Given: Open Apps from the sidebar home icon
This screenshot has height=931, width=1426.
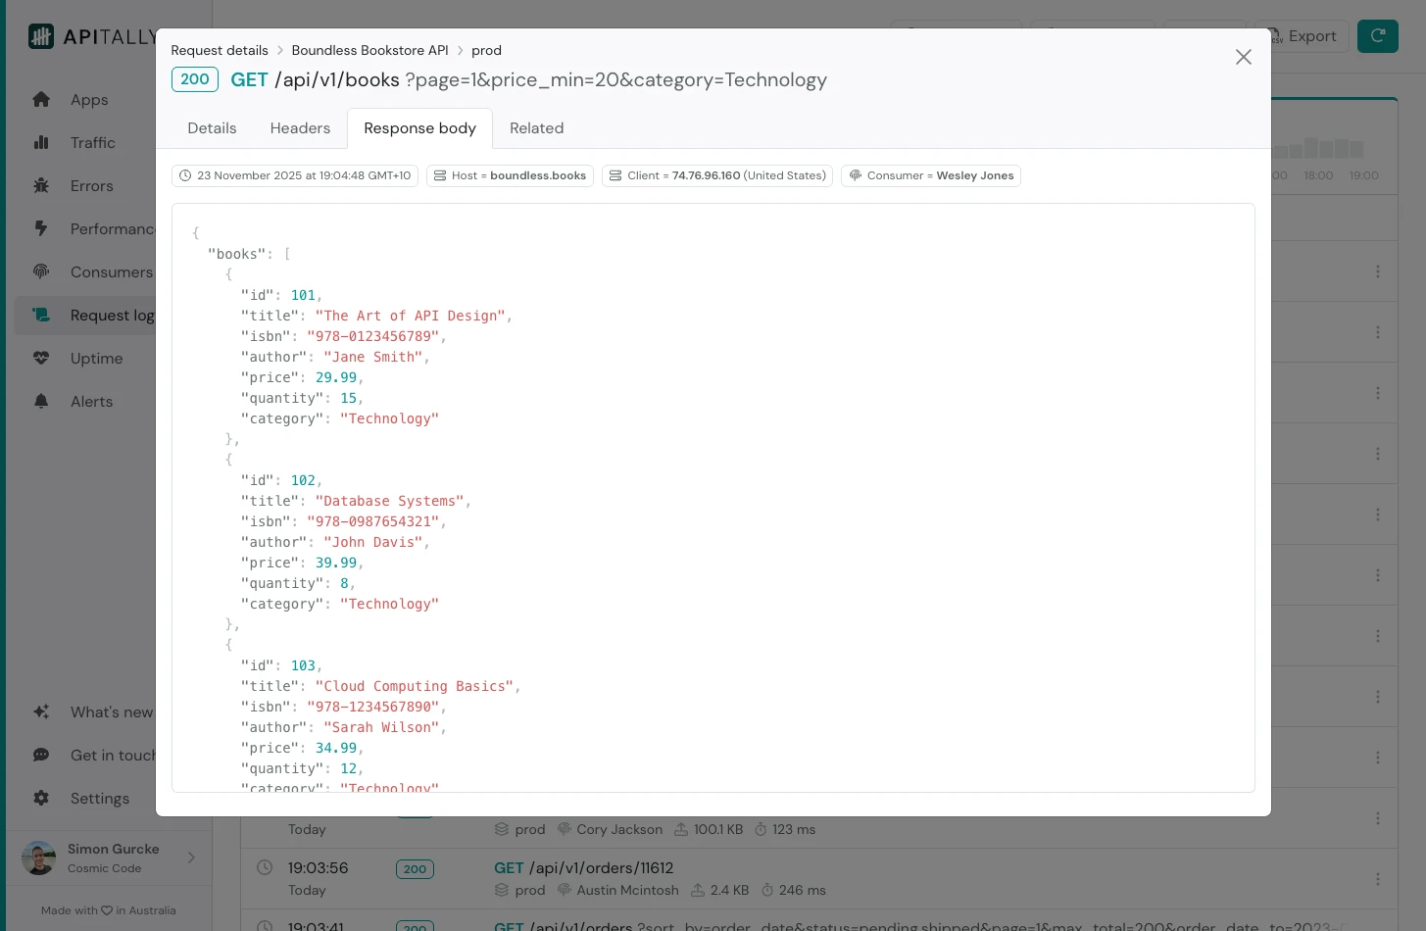Looking at the screenshot, I should [41, 100].
